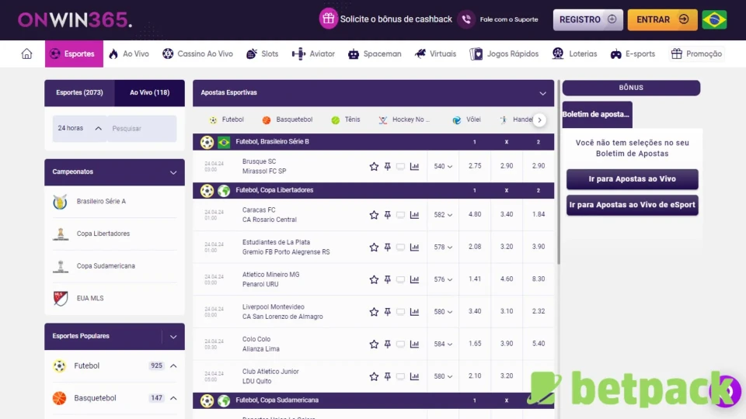Favorite the Brusque SC match with star icon
Screen dimensions: 746x419
point(374,166)
